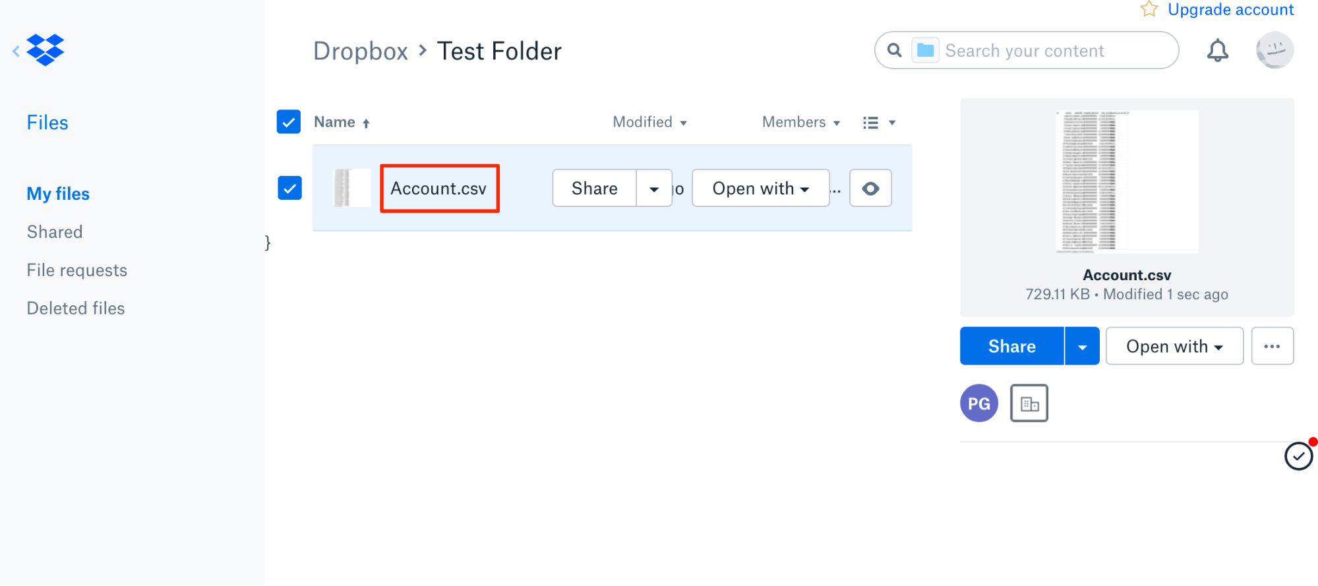Click the Account.csv preview thumbnail
This screenshot has width=1318, height=586.
click(x=1127, y=181)
